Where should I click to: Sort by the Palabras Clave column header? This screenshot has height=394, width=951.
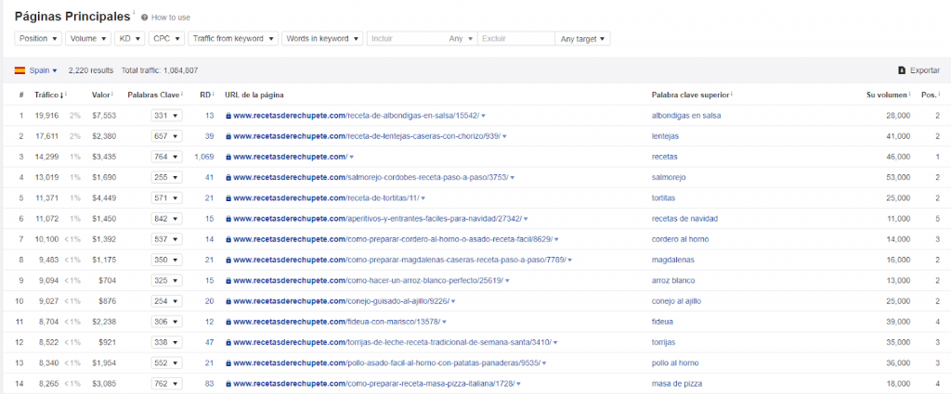pyautogui.click(x=155, y=95)
